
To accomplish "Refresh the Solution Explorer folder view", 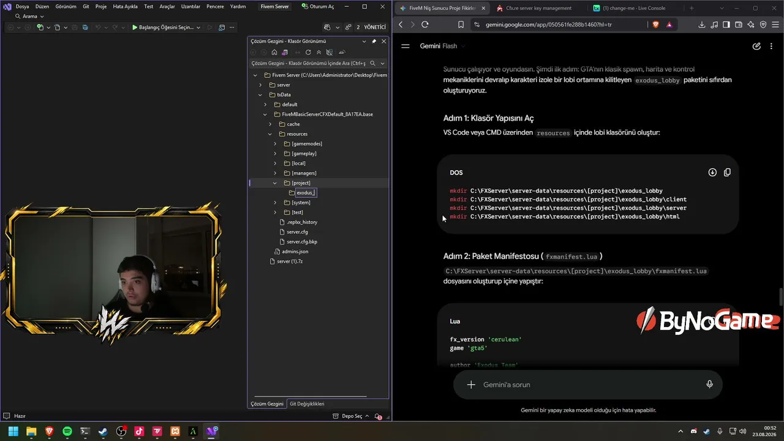I will point(308,52).
